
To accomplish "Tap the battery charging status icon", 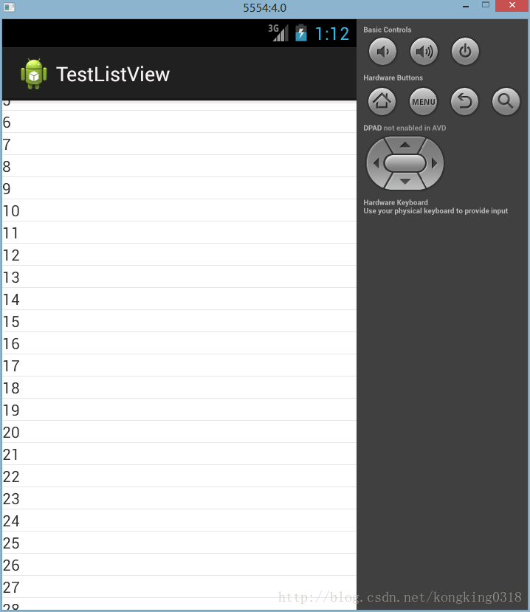I will [x=301, y=33].
